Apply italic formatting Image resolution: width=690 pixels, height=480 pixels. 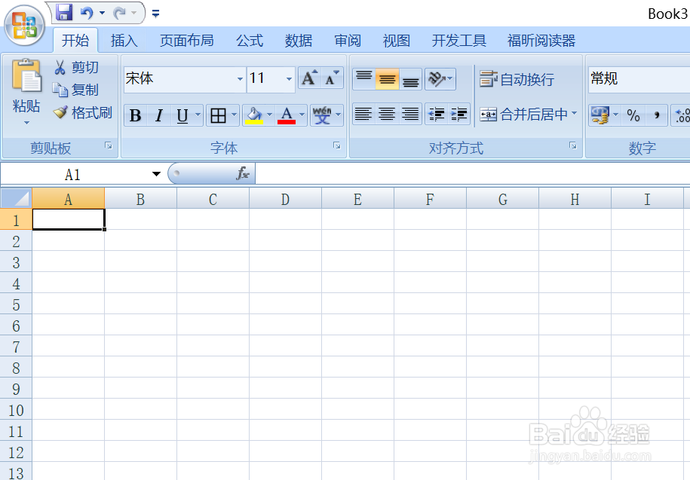(x=157, y=115)
